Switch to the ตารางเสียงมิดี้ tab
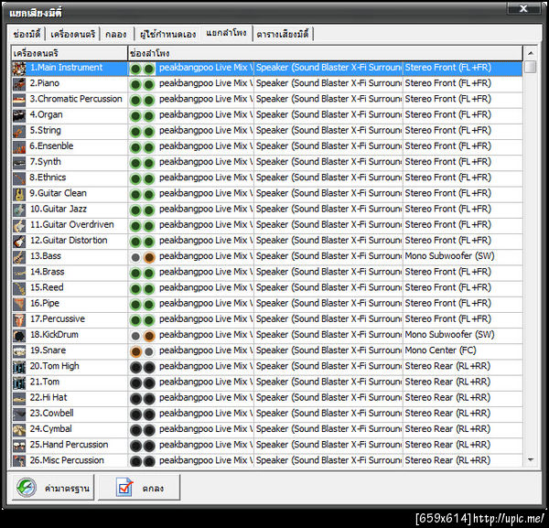This screenshot has width=549, height=528. (x=283, y=34)
